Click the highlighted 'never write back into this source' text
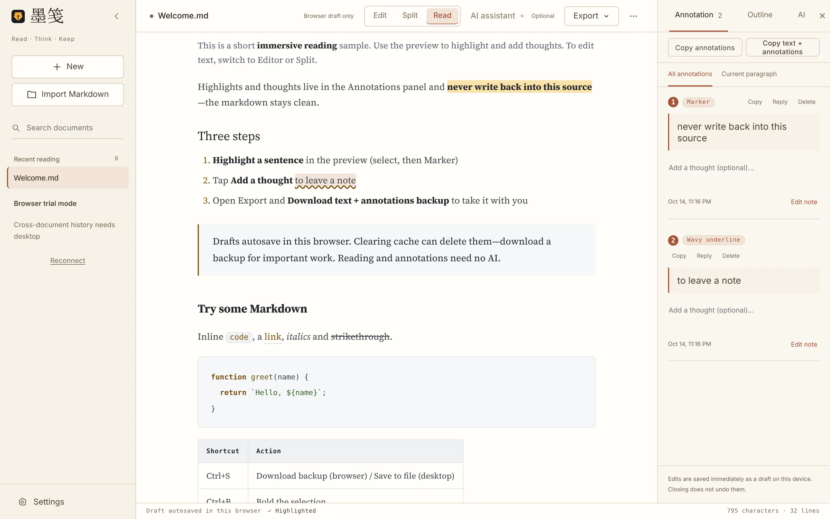Screen dimensions: 830x519 point(519,87)
